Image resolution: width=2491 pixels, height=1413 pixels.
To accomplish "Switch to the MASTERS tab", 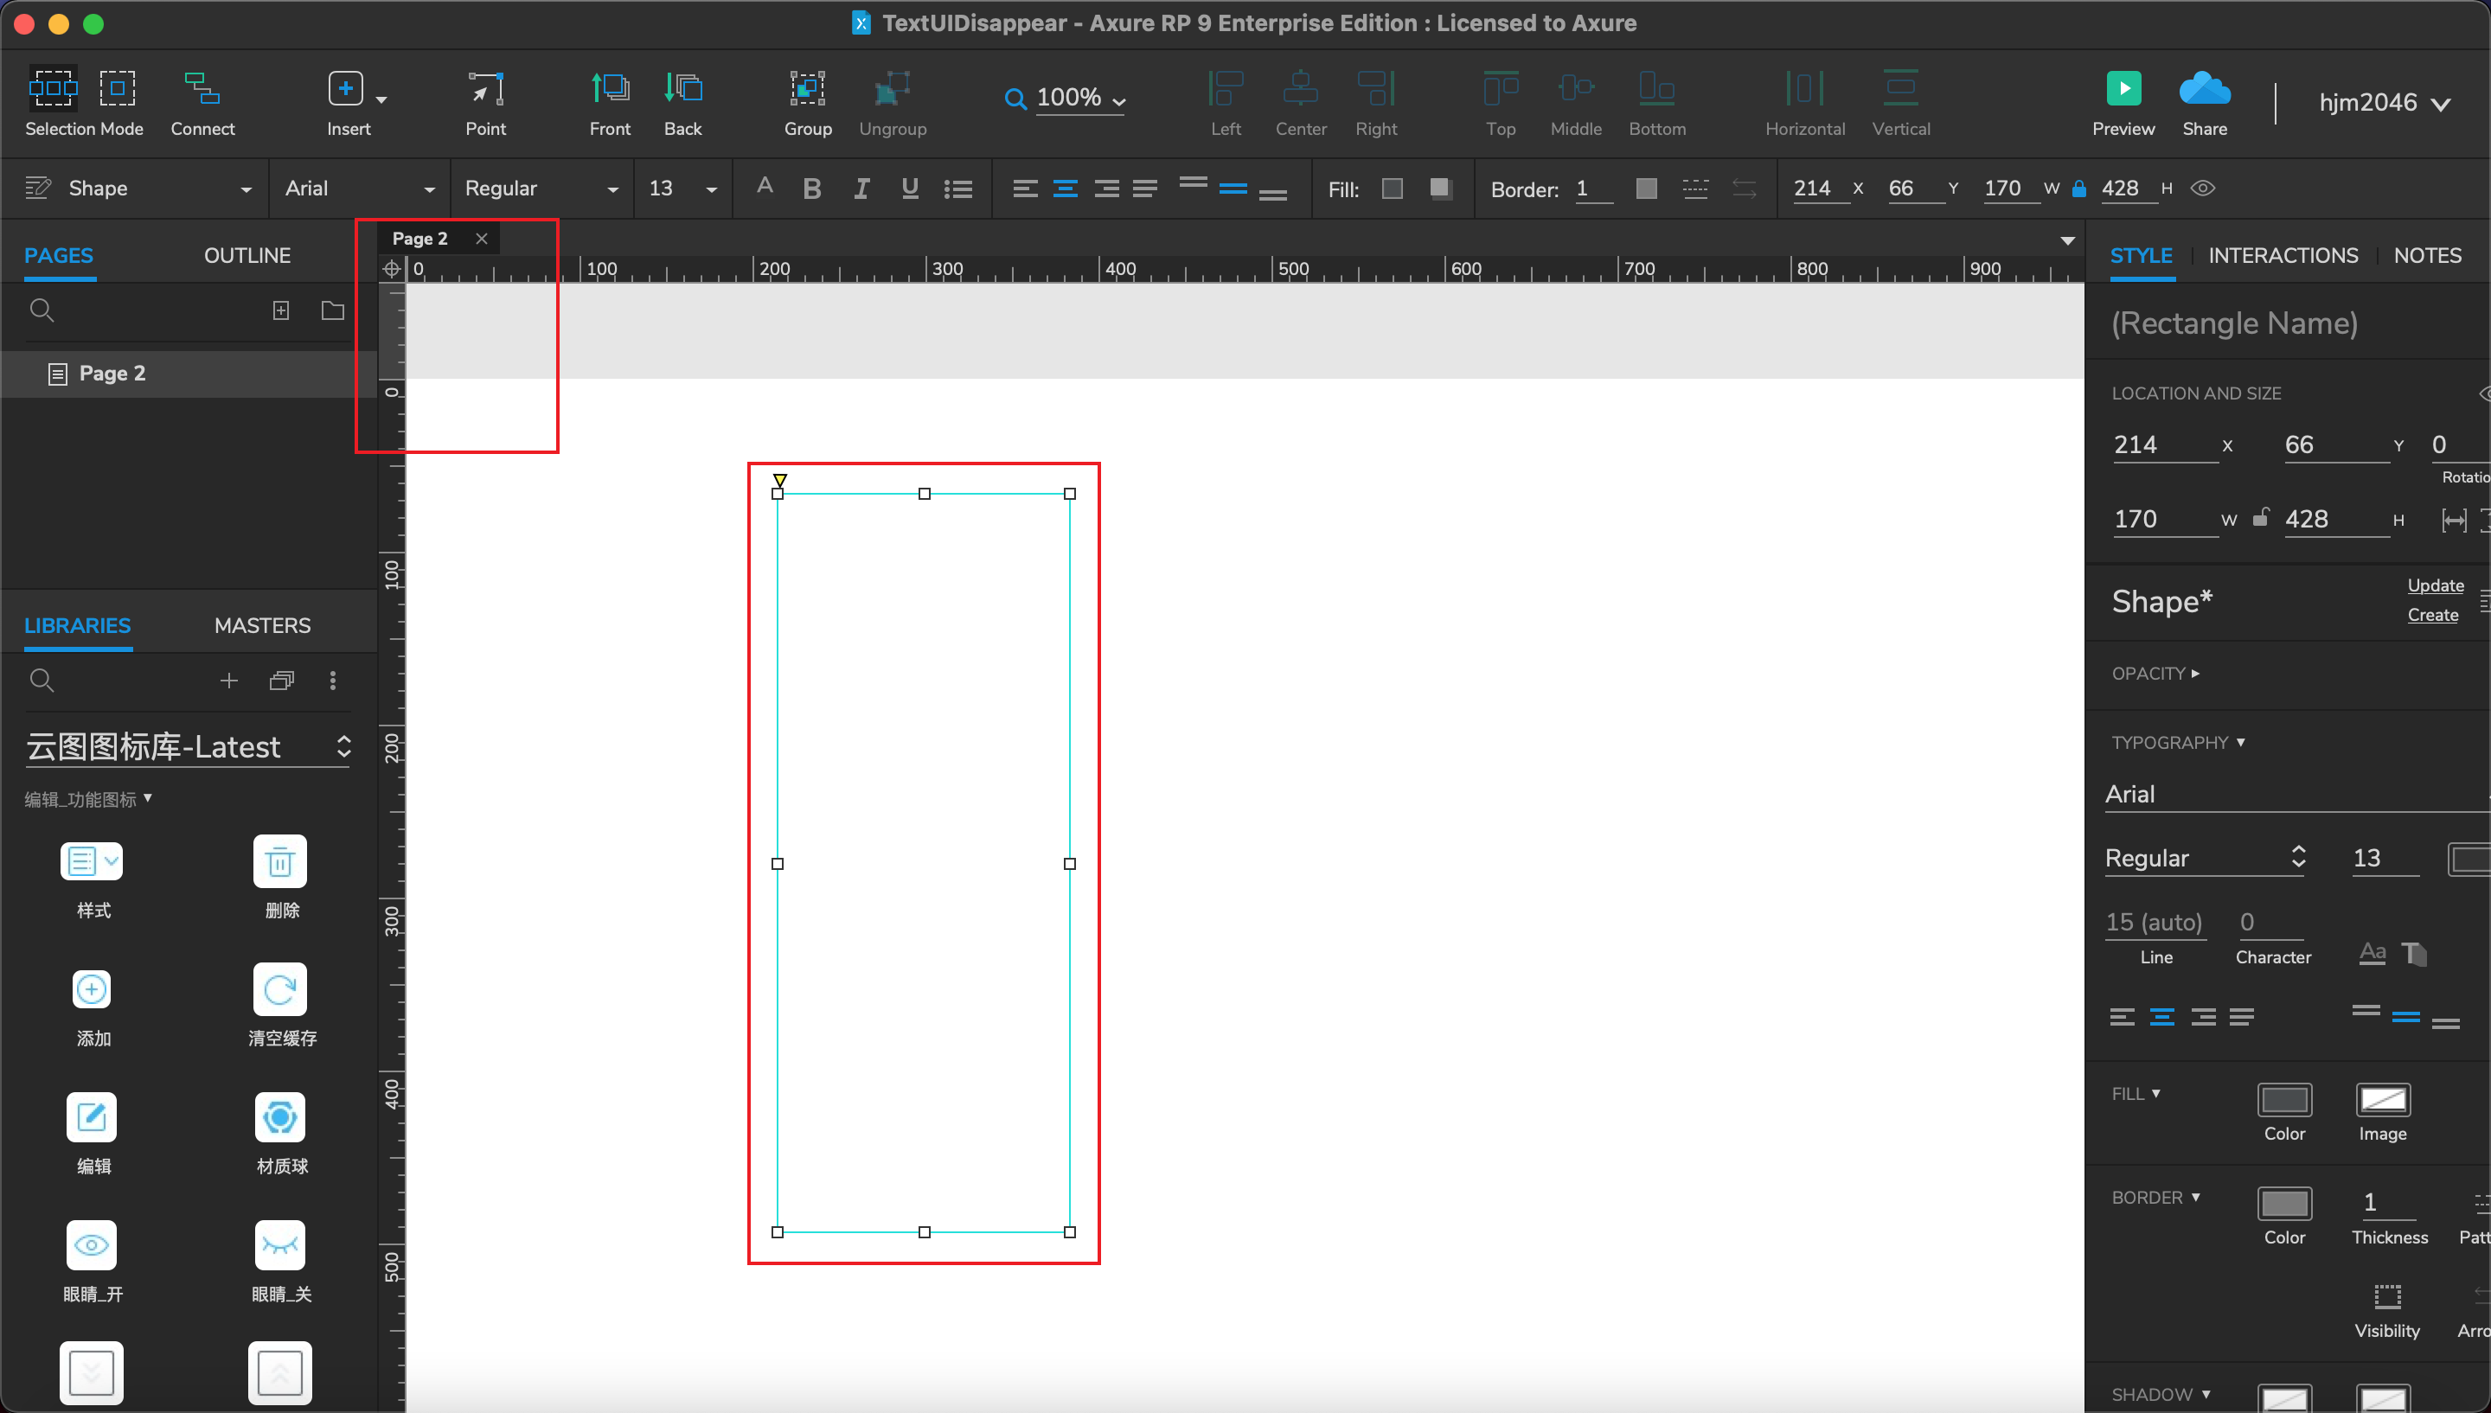I will coord(262,625).
